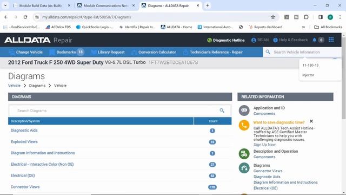Switch to Module Communications Network tab
This screenshot has width=346, height=195.
(x=105, y=5)
